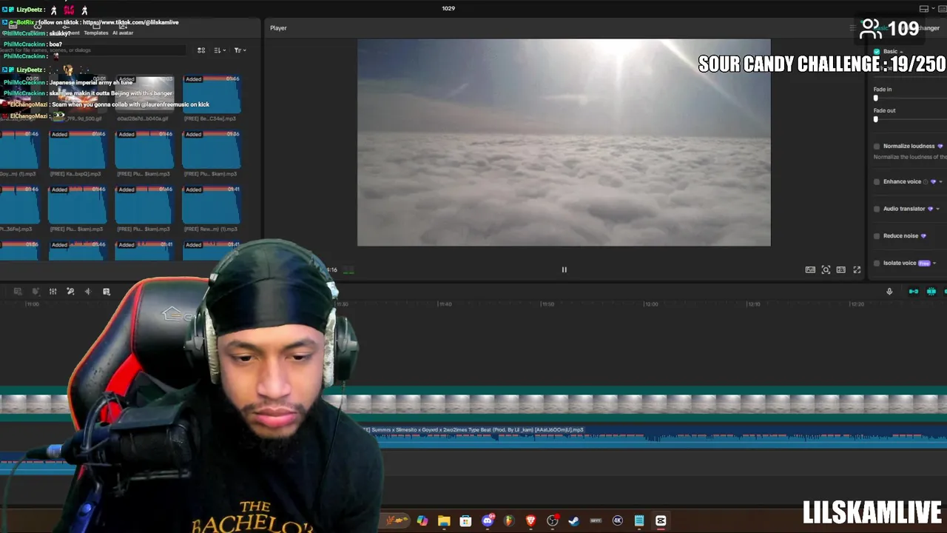The height and width of the screenshot is (533, 947).
Task: Click the Isolate voice Free badge
Action: coord(924,263)
